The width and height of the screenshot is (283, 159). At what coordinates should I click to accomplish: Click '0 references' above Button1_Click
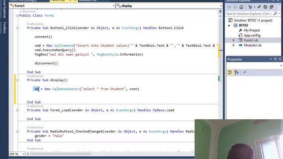click(35, 24)
